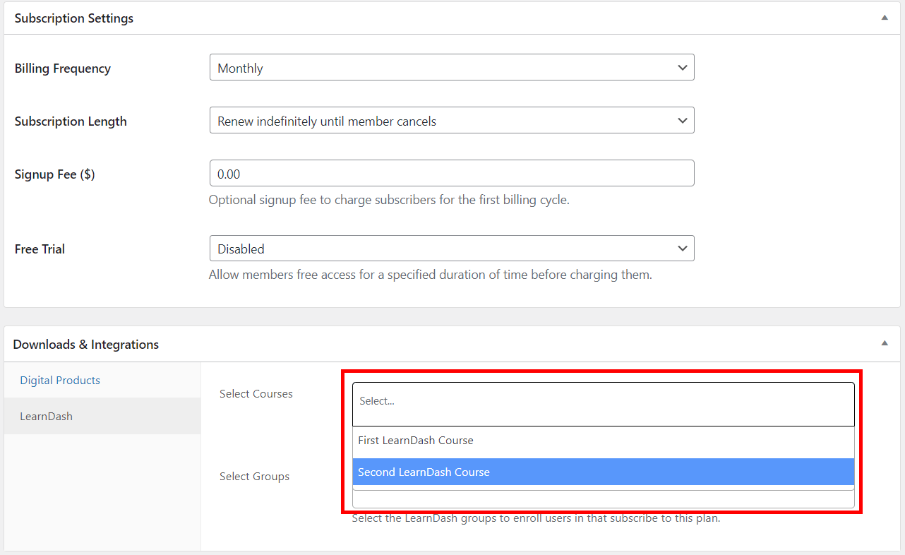Screen dimensions: 905x555
Task: Choose First LearnDash Course option
Action: coord(604,441)
